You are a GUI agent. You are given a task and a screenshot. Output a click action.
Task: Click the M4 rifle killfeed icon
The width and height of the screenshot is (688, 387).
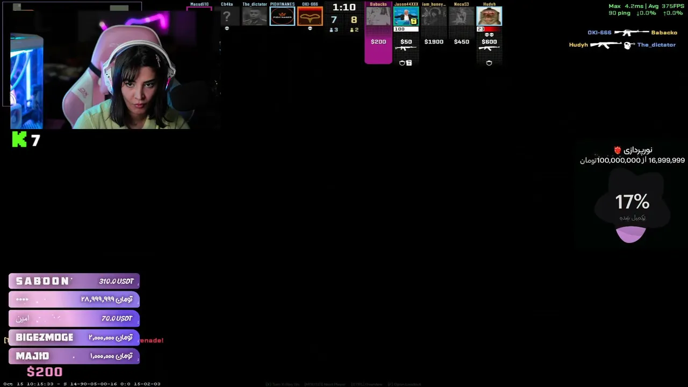click(631, 33)
